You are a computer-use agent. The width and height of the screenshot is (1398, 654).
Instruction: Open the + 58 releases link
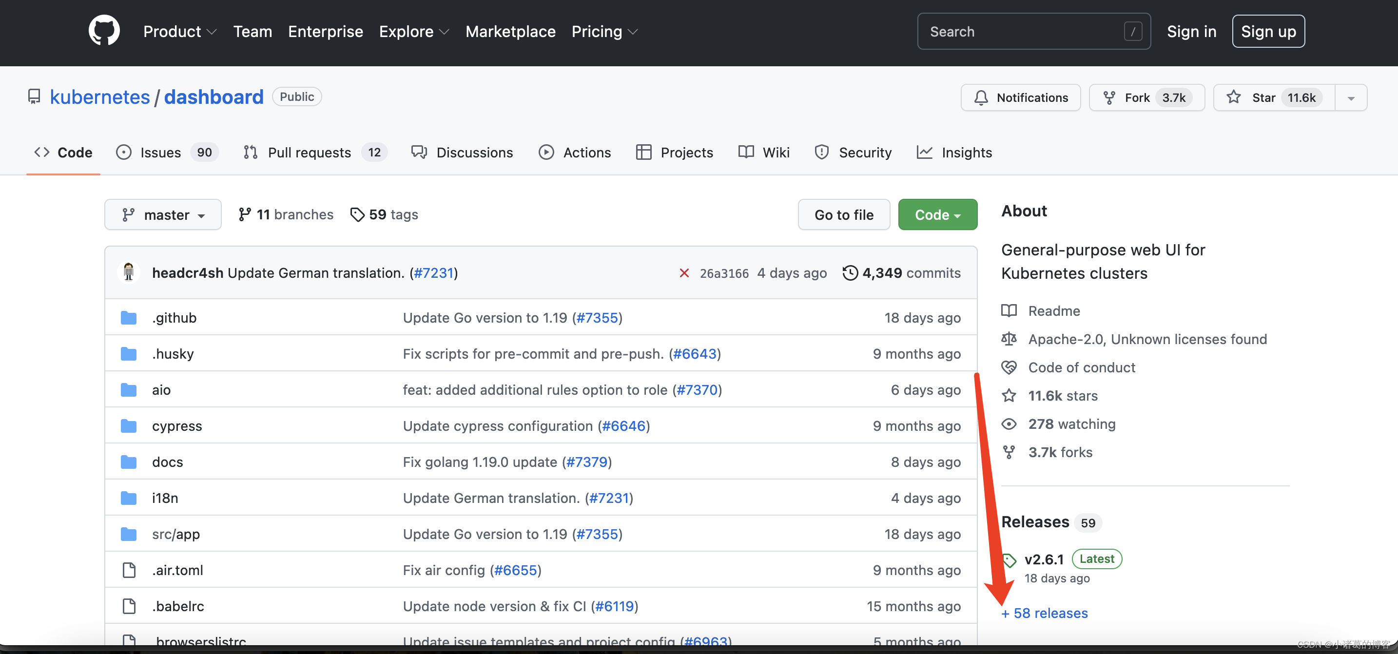(1044, 613)
